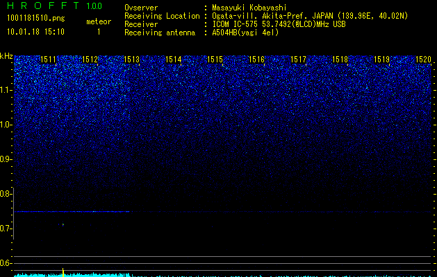Click the 1516 time marker
The image size is (437, 277).
pyautogui.click(x=256, y=59)
